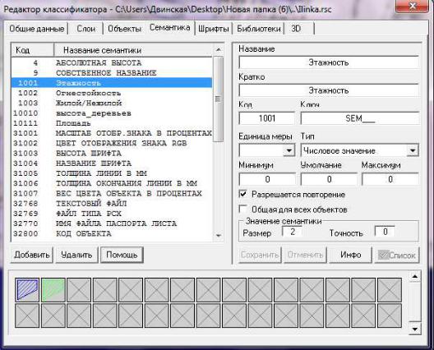Viewport: 434px width, 350px height.
Task: Click semantics list scrollbar up arrow
Action: (219, 50)
